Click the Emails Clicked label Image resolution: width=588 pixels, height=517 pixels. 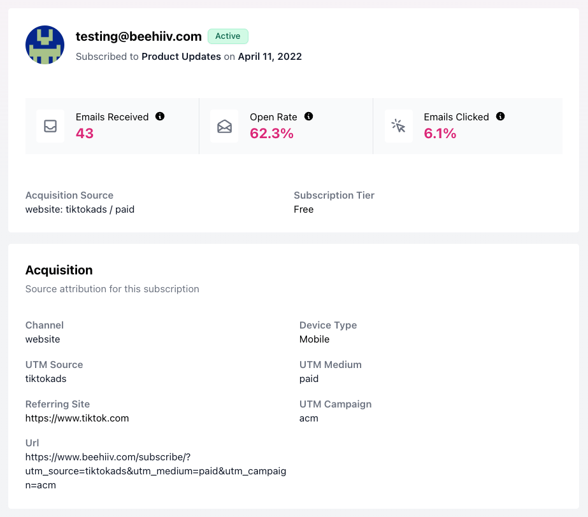point(456,117)
